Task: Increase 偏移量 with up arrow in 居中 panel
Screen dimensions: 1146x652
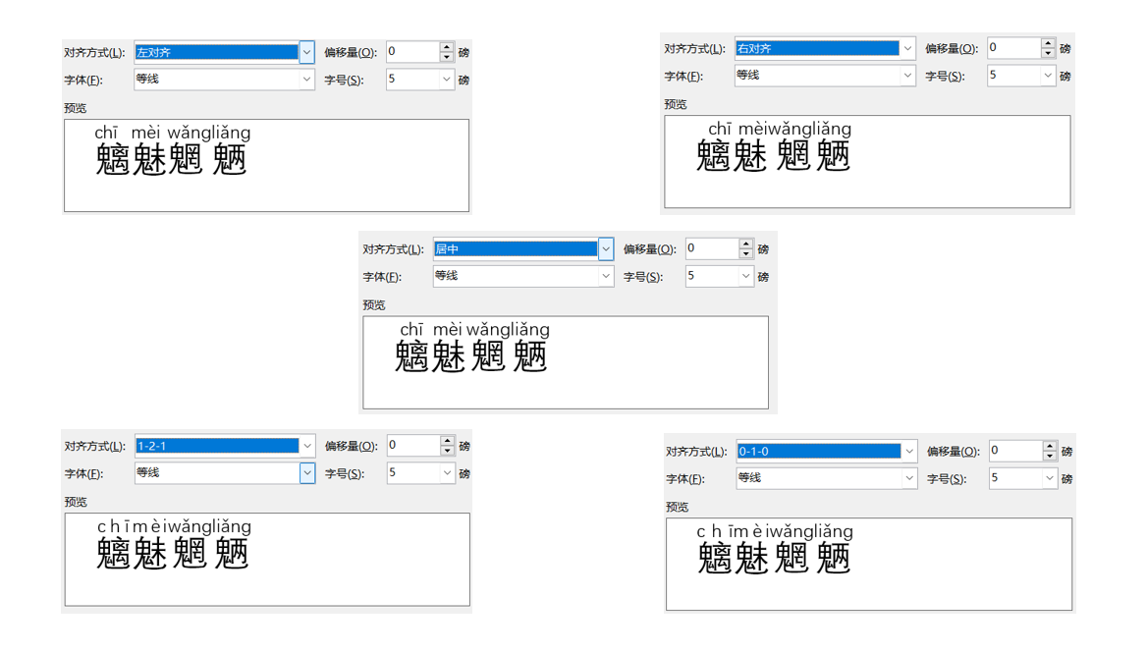Action: (745, 244)
